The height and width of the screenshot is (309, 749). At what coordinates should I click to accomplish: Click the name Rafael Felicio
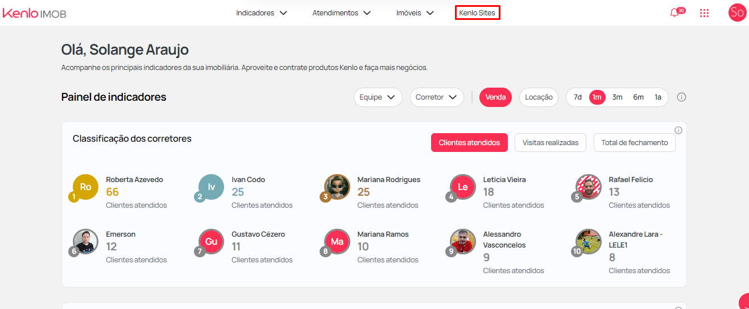(631, 180)
